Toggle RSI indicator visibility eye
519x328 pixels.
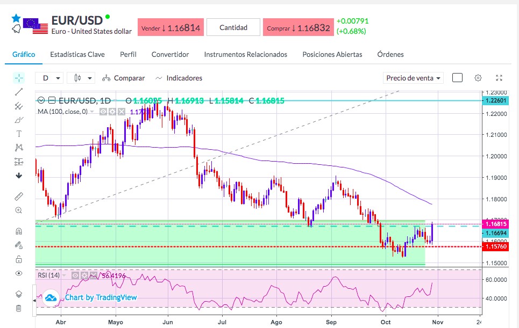(75, 275)
